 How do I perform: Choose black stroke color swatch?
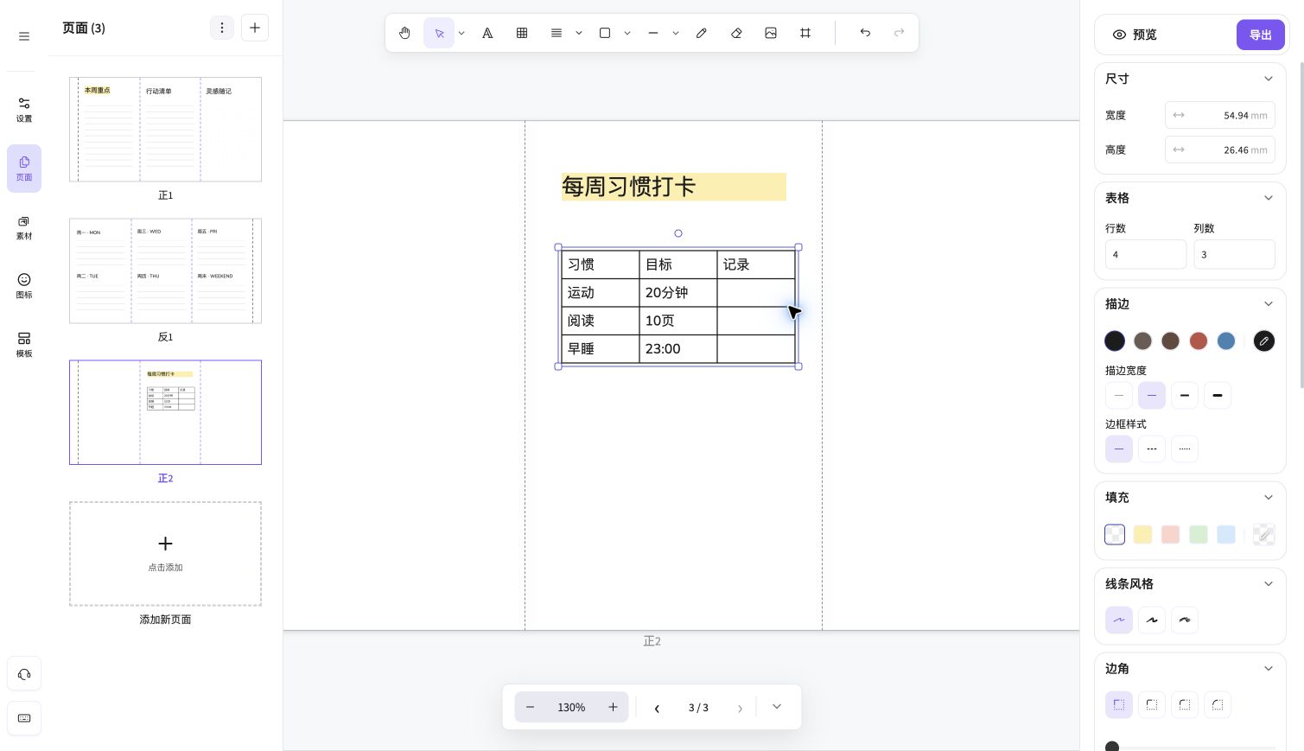[x=1115, y=340]
